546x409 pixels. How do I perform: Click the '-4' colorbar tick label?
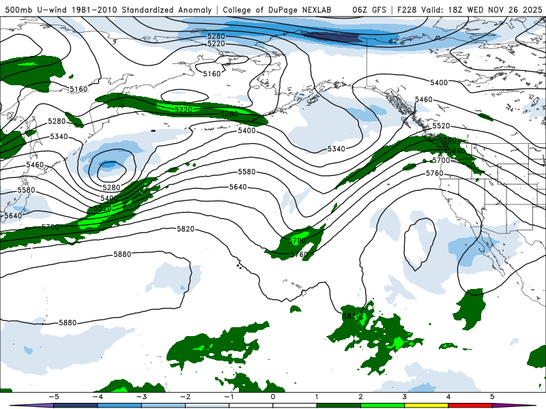[98, 397]
